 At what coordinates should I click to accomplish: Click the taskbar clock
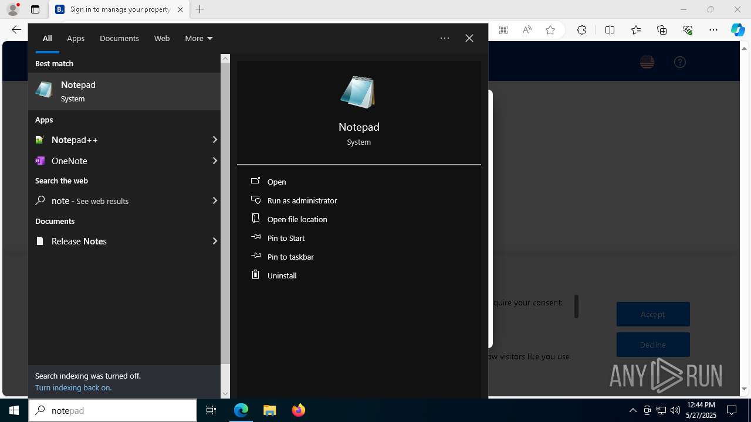701,410
